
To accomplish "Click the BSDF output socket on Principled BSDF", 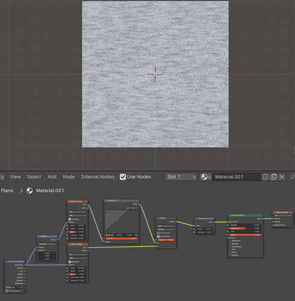I will tap(263, 219).
